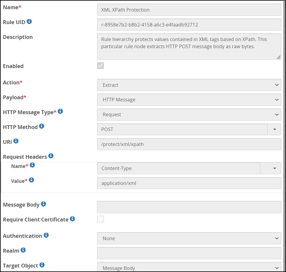Image resolution: width=286 pixels, height=272 pixels.
Task: Click the Message Body info icon
Action: click(43, 204)
